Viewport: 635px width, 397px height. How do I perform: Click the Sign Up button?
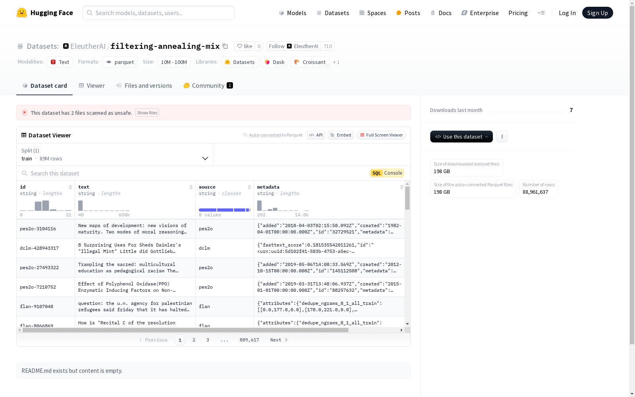pyautogui.click(x=598, y=13)
